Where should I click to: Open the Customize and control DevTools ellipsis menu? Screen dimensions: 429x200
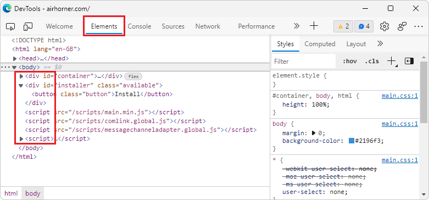[419, 26]
